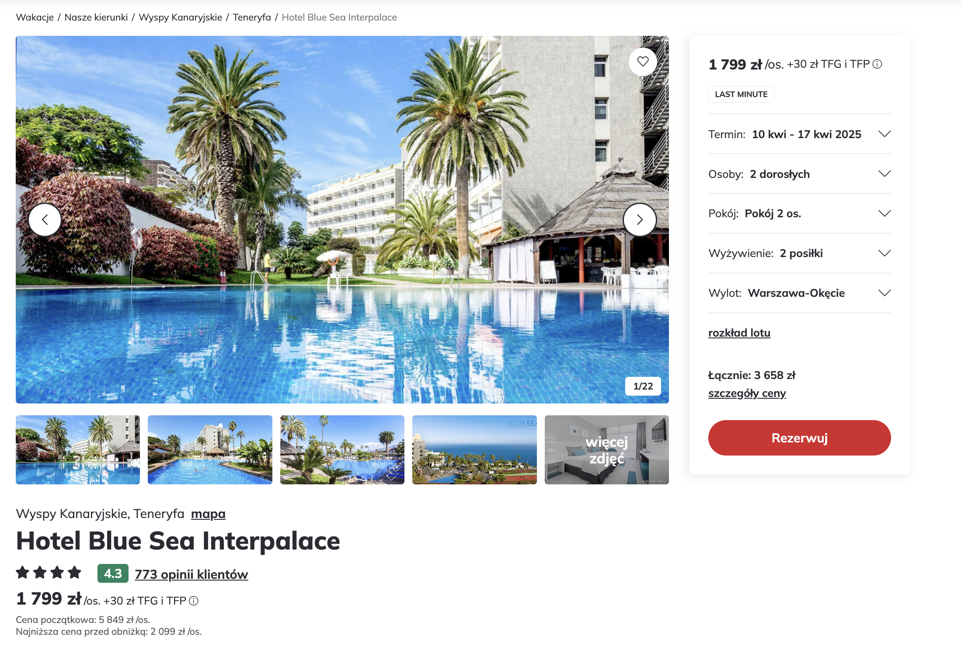Open rozkład lotu link

[x=739, y=333]
